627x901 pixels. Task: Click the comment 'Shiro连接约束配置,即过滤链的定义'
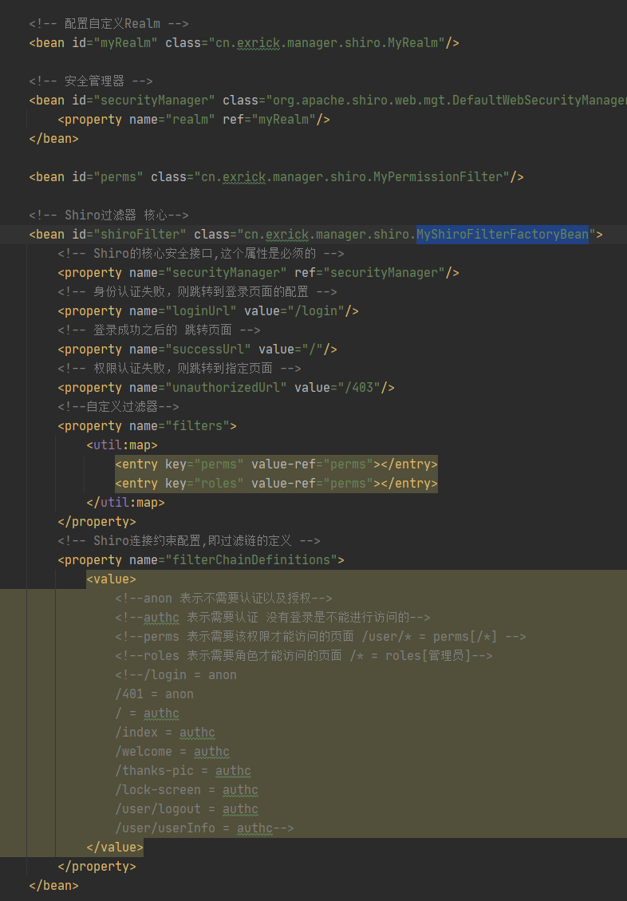pyautogui.click(x=189, y=541)
